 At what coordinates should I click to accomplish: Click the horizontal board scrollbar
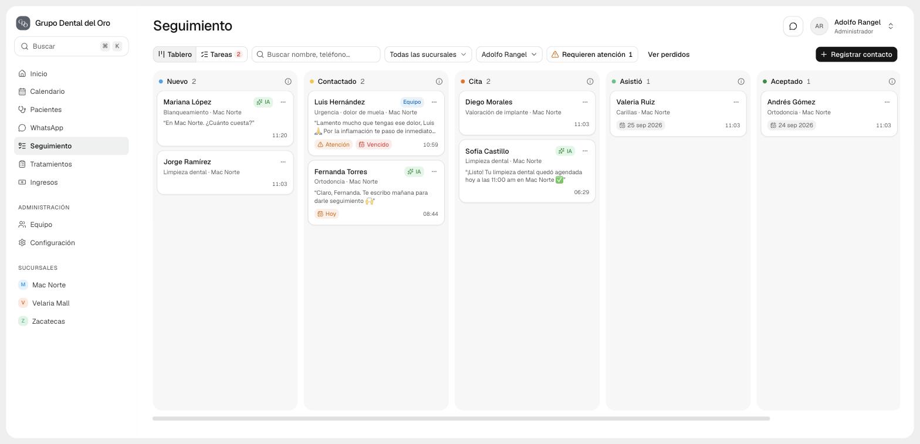coord(461,418)
